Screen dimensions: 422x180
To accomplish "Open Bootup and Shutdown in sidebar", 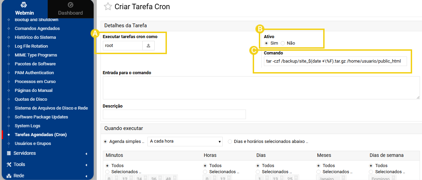I will click(x=36, y=20).
